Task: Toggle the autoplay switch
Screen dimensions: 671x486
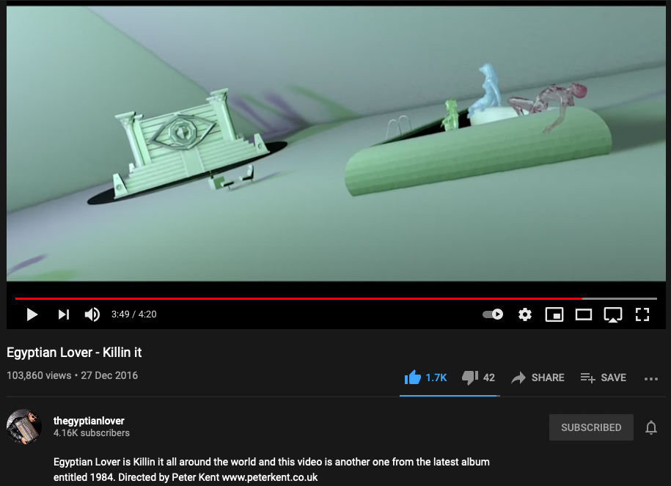Action: [x=493, y=314]
